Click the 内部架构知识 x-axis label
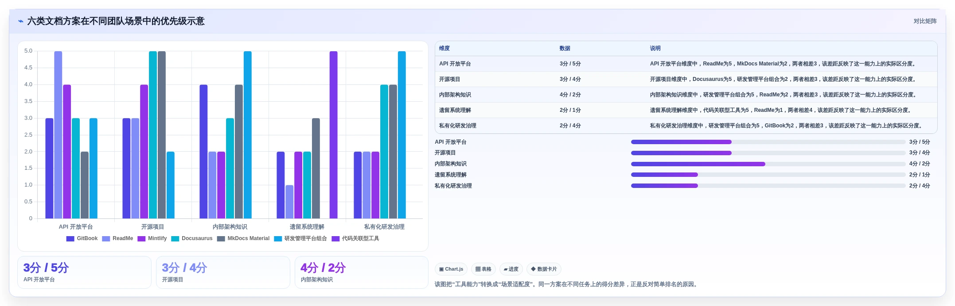This screenshot has height=306, width=955. point(230,227)
